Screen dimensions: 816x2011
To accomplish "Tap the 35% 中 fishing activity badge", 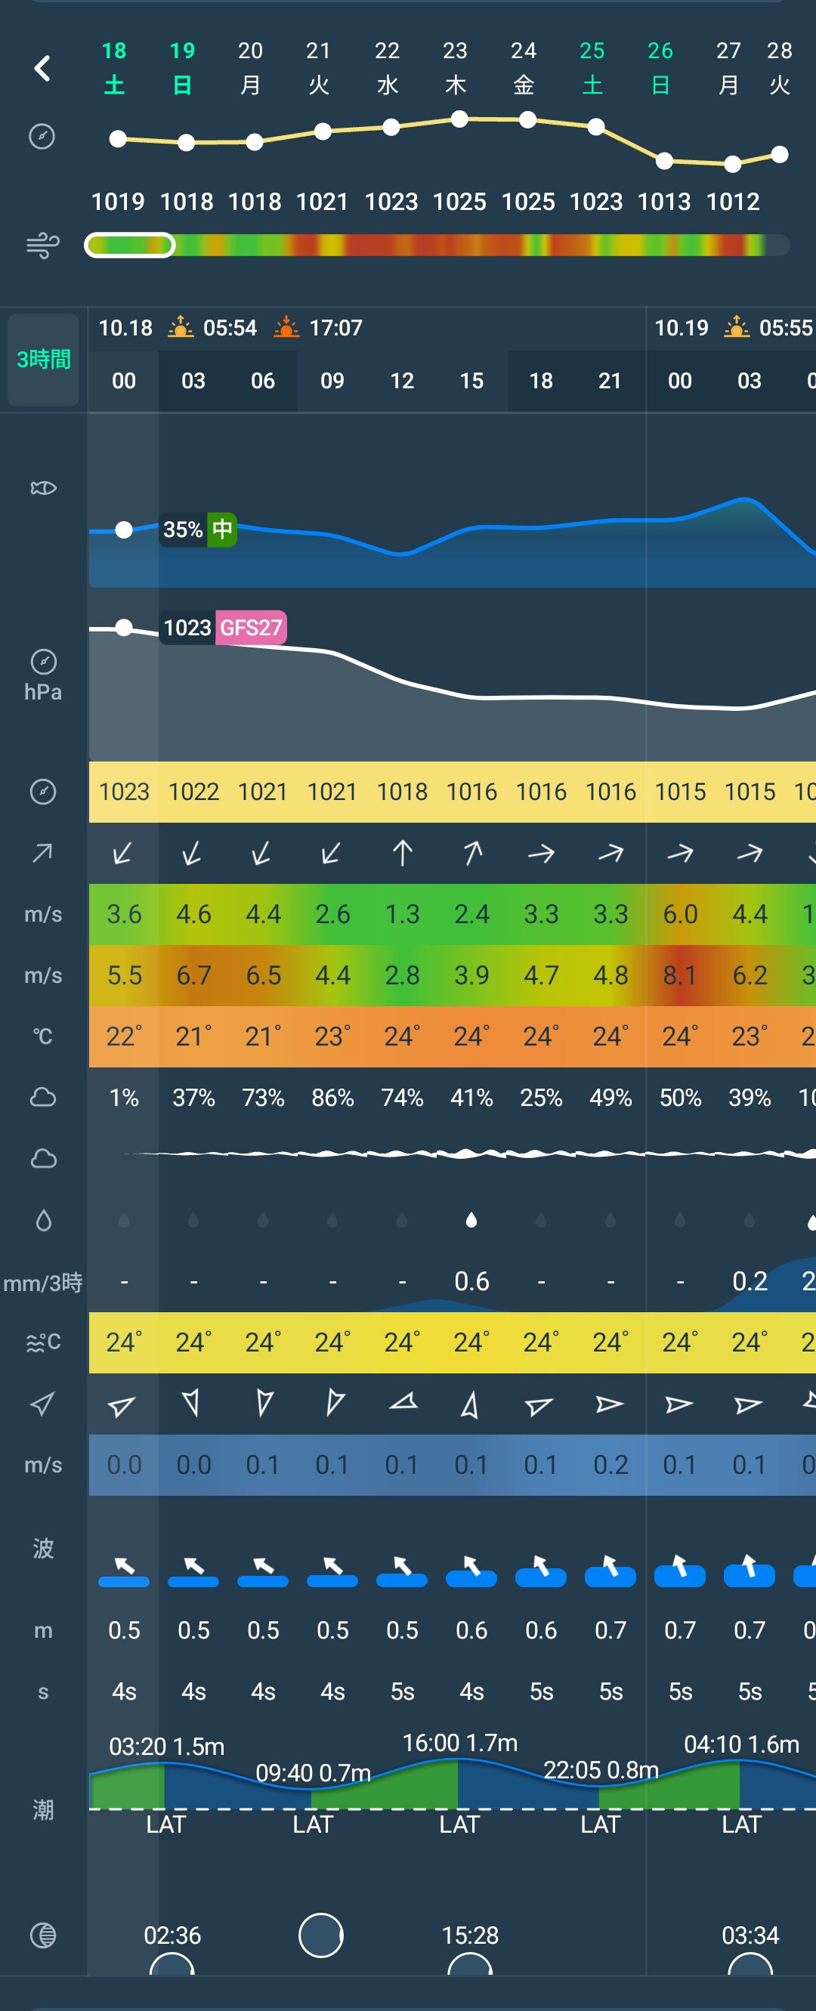I will click(199, 530).
